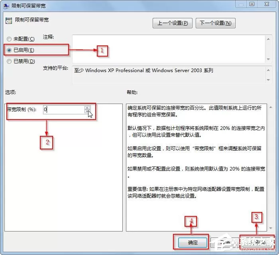Maximize the 限制可保留带宽 window

click(x=252, y=4)
